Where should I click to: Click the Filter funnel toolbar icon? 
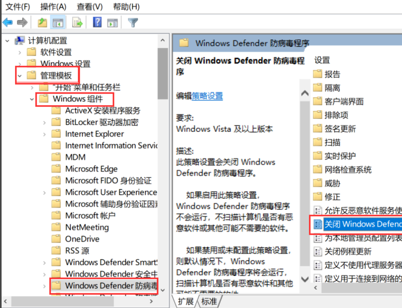pyautogui.click(x=133, y=22)
